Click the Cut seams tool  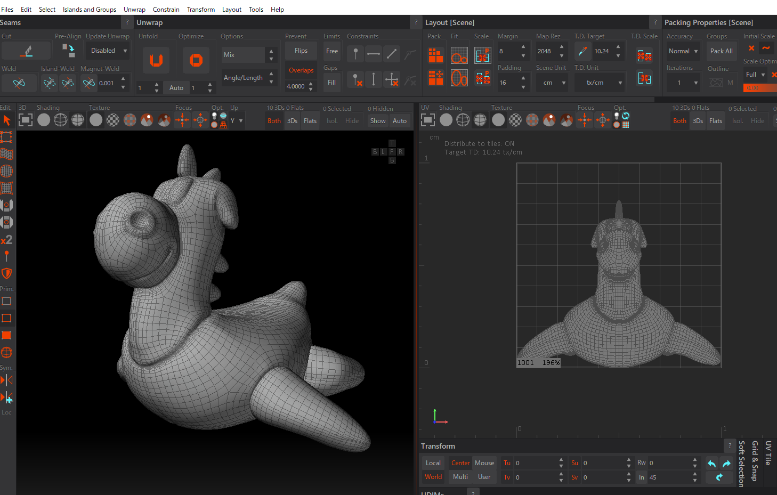(x=26, y=51)
